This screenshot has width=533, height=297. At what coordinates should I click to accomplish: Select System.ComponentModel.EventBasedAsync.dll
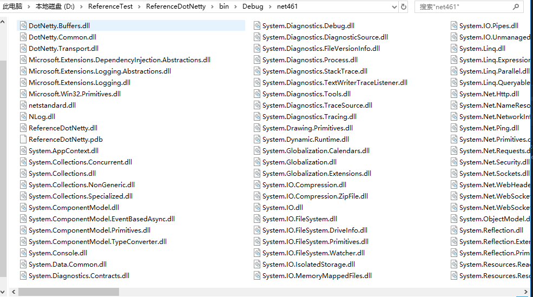[x=102, y=219]
